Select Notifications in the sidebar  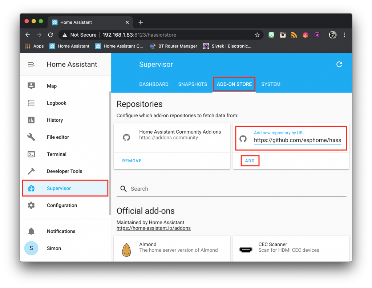(65, 231)
